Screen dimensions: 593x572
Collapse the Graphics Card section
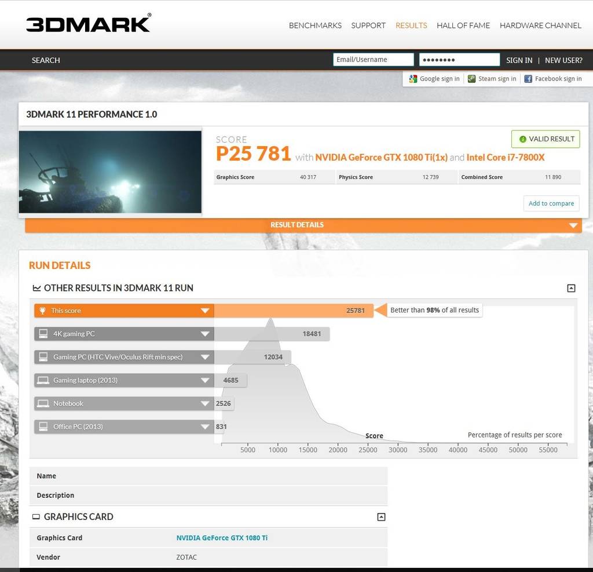tap(381, 517)
